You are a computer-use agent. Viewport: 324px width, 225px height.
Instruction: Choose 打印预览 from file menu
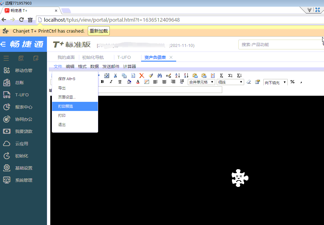(x=75, y=106)
